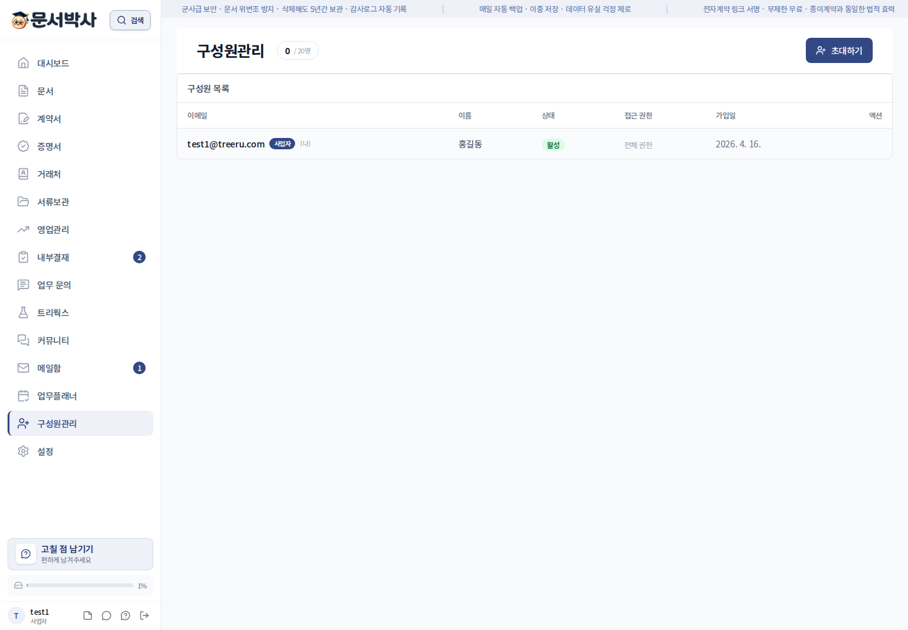Open the note page icon in footer
908x630 pixels.
pos(88,616)
